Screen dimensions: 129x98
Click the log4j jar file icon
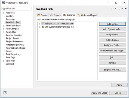43,23
